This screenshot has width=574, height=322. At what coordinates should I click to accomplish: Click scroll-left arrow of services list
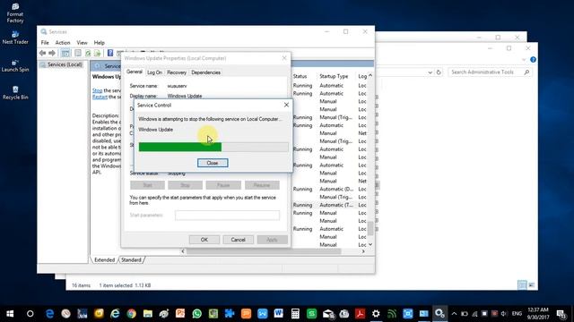[x=183, y=251]
